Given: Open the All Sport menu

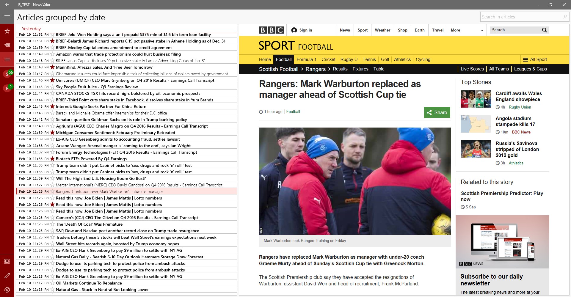Looking at the screenshot, I should tap(535, 59).
